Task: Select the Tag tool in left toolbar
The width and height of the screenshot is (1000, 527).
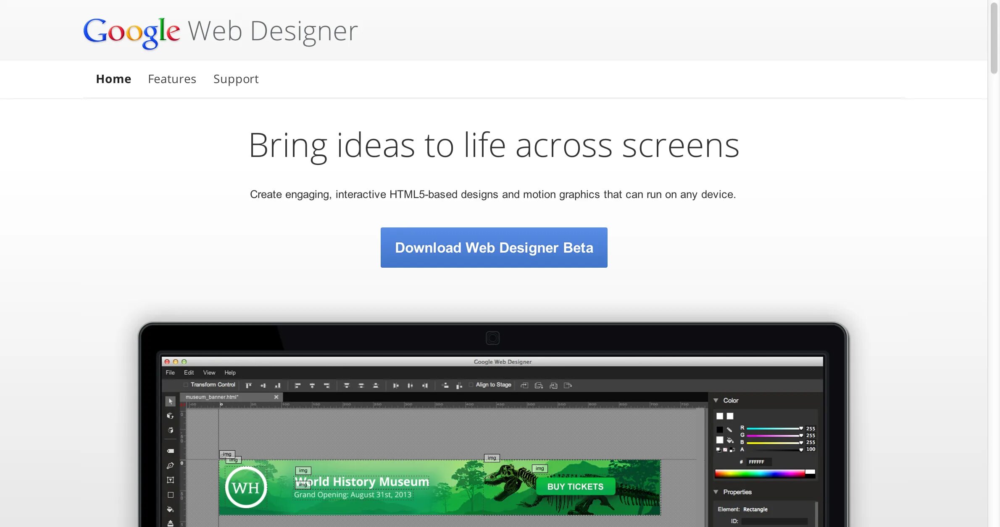Action: 170,451
